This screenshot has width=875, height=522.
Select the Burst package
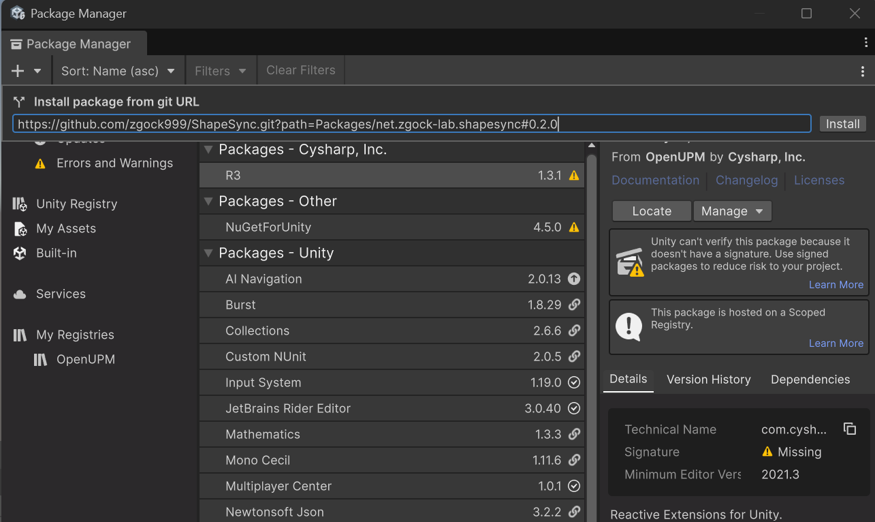click(x=392, y=305)
